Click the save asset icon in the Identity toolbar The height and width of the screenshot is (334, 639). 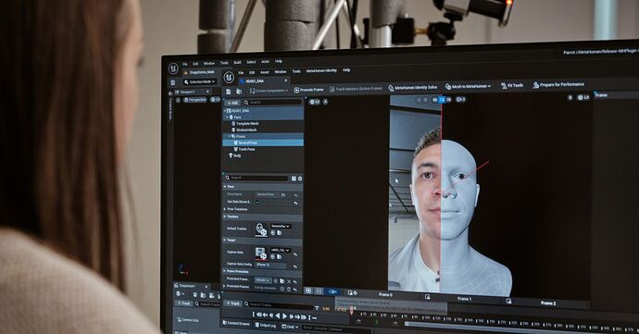click(228, 92)
